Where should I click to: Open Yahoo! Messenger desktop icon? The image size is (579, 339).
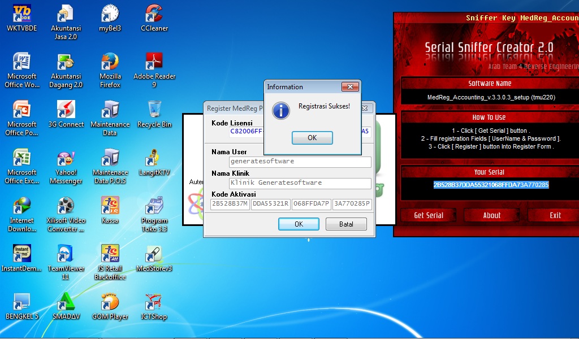click(66, 166)
